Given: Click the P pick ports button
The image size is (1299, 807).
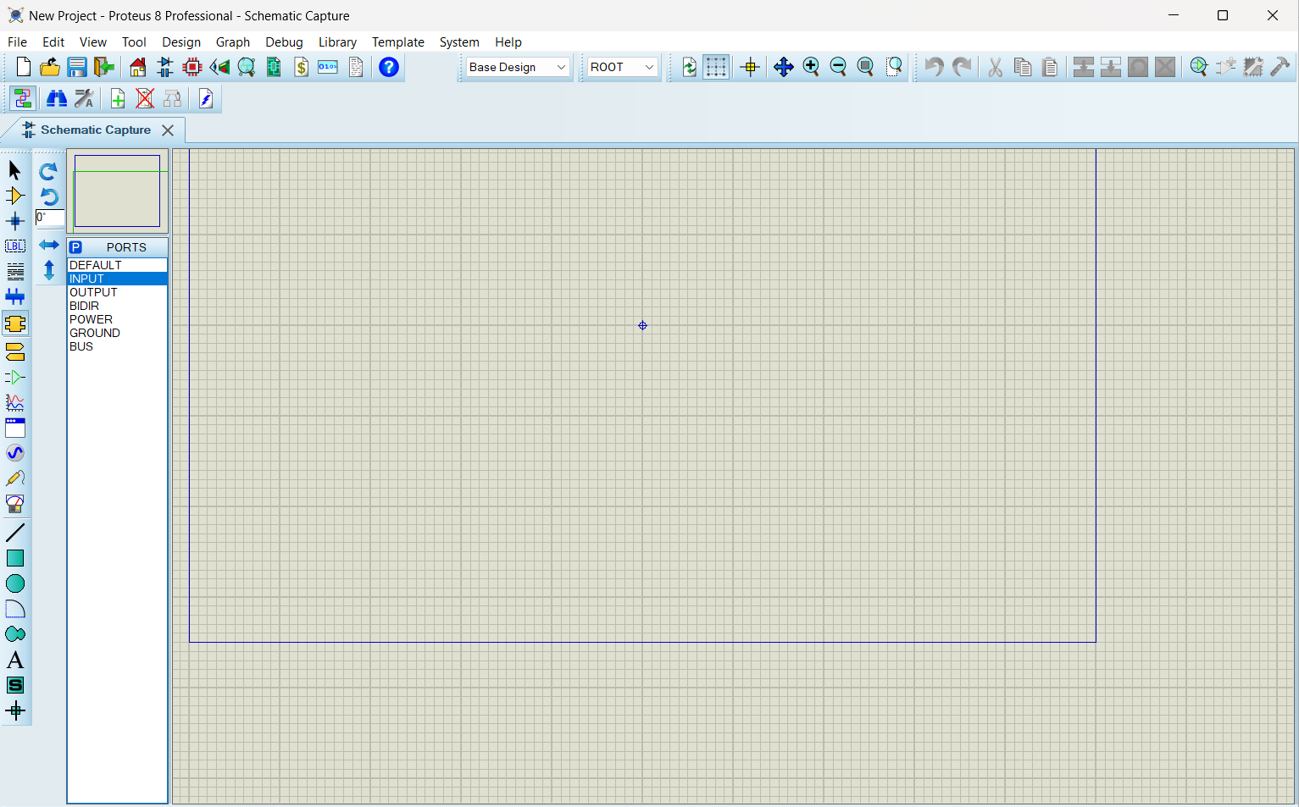Looking at the screenshot, I should [75, 247].
